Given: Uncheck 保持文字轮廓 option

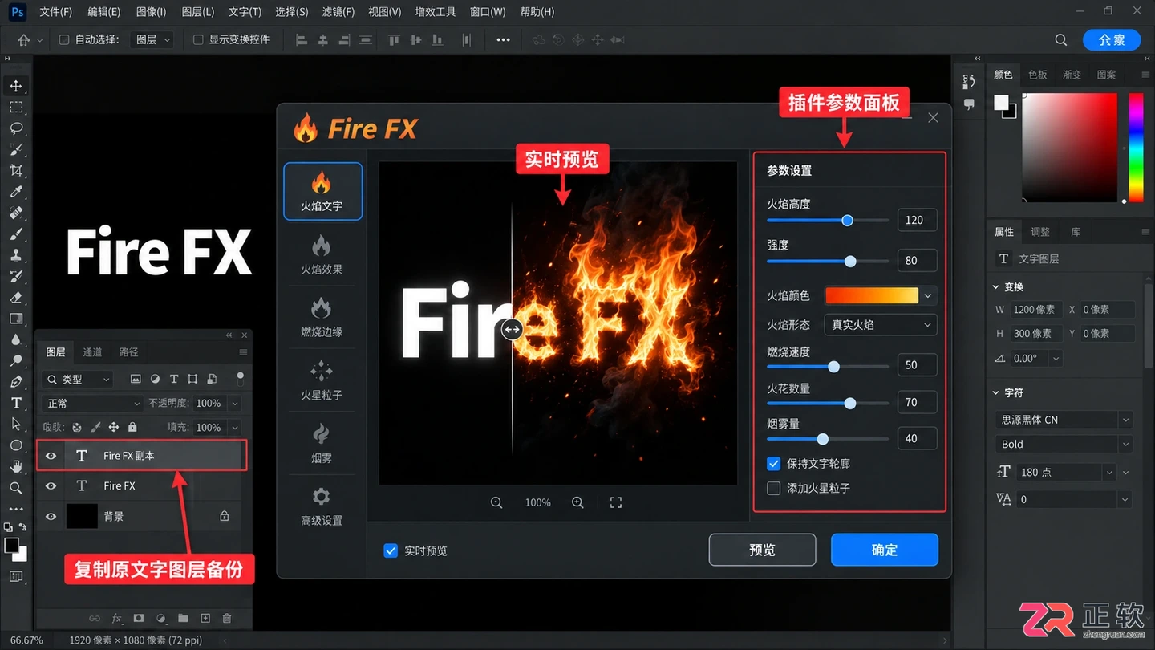Looking at the screenshot, I should click(x=774, y=463).
